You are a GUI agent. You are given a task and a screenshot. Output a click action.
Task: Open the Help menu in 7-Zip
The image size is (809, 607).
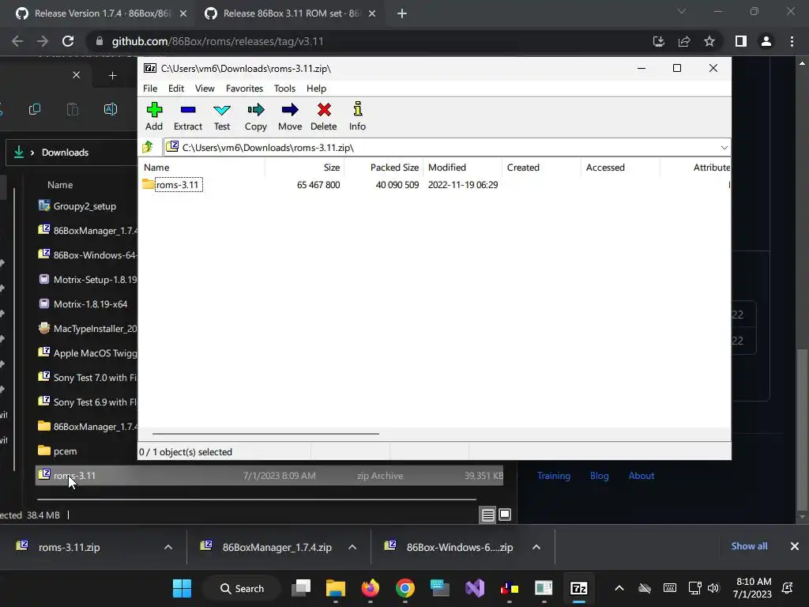[316, 89]
